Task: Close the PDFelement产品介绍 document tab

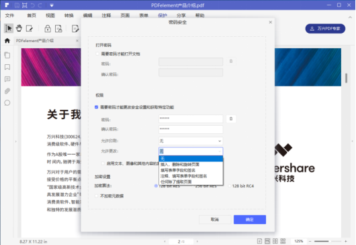Action: pyautogui.click(x=77, y=41)
